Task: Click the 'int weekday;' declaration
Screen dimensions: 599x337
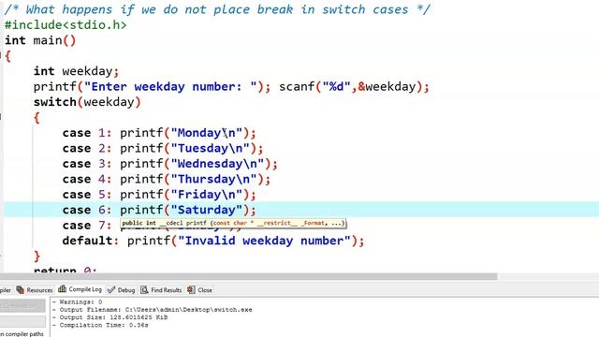Action: click(x=76, y=71)
